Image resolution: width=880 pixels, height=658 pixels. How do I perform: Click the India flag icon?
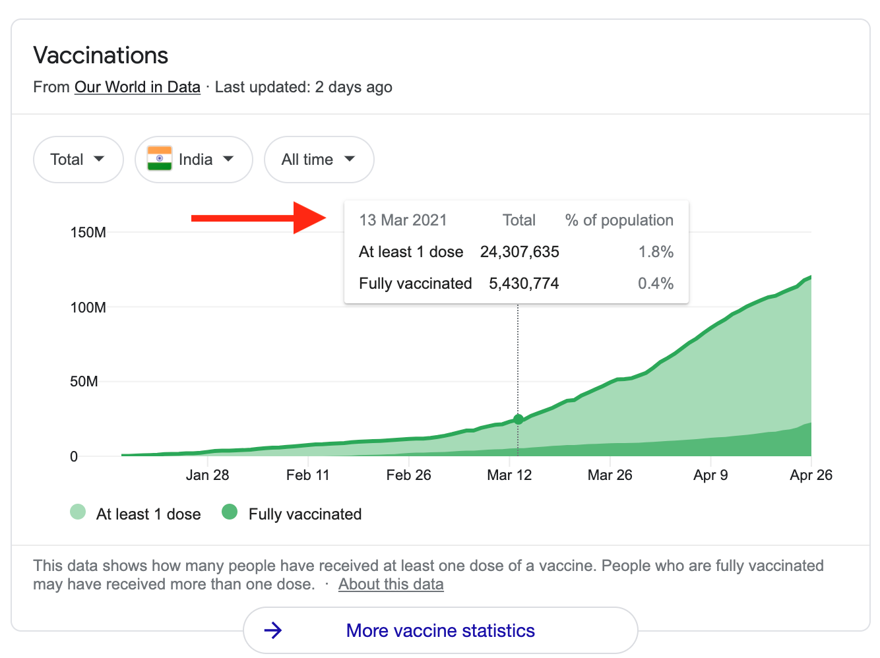(x=160, y=159)
